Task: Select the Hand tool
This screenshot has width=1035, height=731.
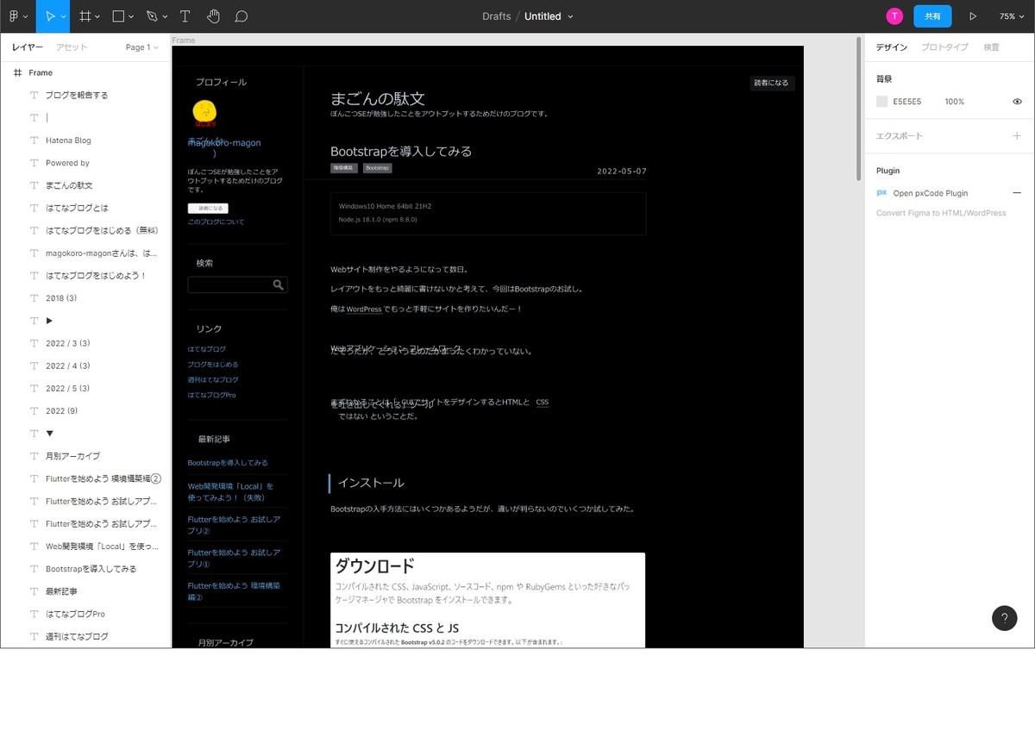Action: pos(214,16)
